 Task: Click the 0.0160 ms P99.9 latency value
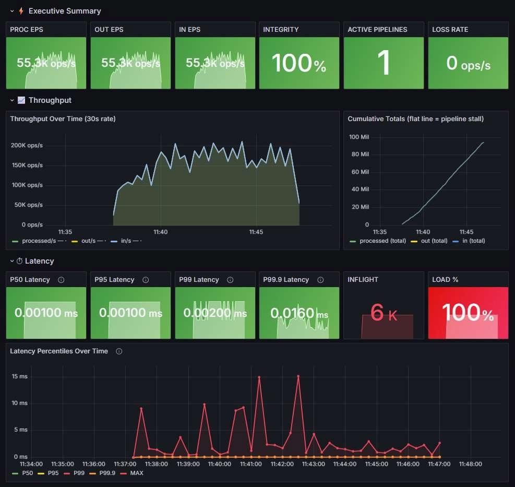(299, 313)
